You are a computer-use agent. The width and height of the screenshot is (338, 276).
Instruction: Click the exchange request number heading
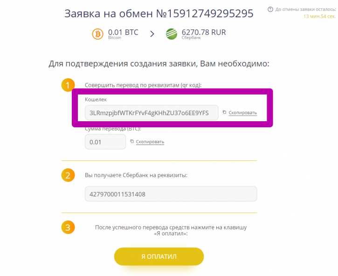[x=159, y=14]
